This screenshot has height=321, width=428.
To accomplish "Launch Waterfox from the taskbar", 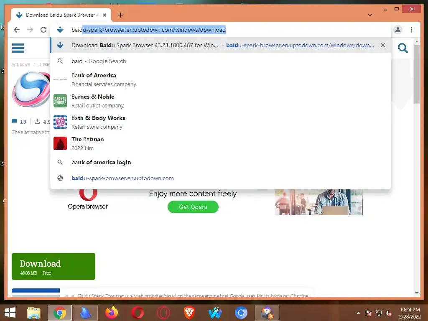I will (215, 313).
